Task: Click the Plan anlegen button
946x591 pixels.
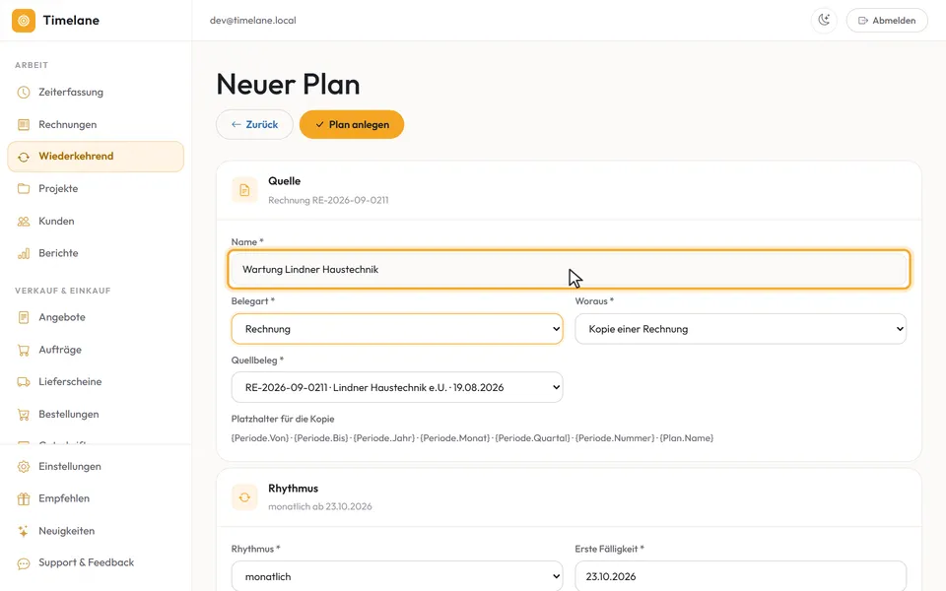Action: pos(352,125)
